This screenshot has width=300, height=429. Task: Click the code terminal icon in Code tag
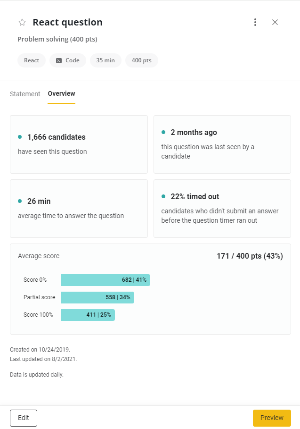click(59, 60)
